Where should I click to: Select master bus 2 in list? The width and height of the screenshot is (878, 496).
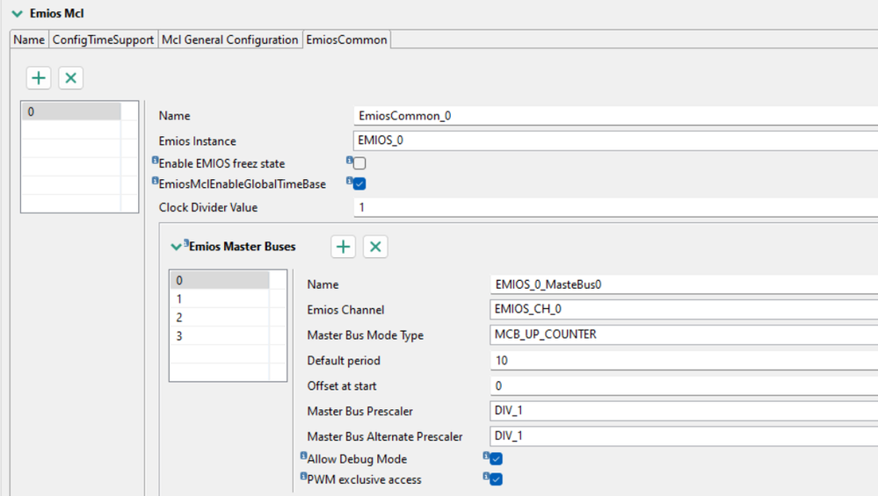[x=218, y=318]
